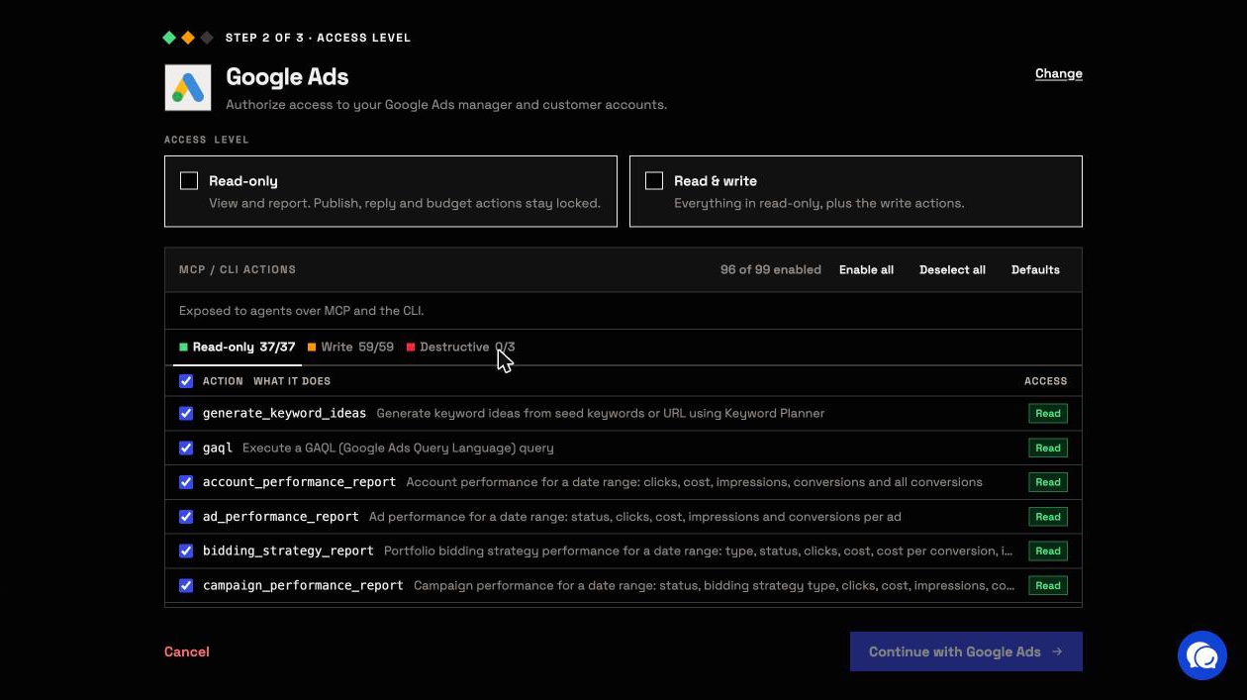Uncheck the campaign_performance_report checkbox
The width and height of the screenshot is (1247, 700).
click(186, 586)
